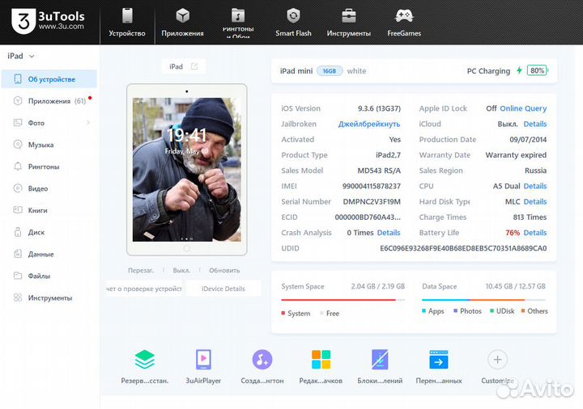Open the Рингтоны и Обои tab
The width and height of the screenshot is (583, 409).
tap(238, 23)
